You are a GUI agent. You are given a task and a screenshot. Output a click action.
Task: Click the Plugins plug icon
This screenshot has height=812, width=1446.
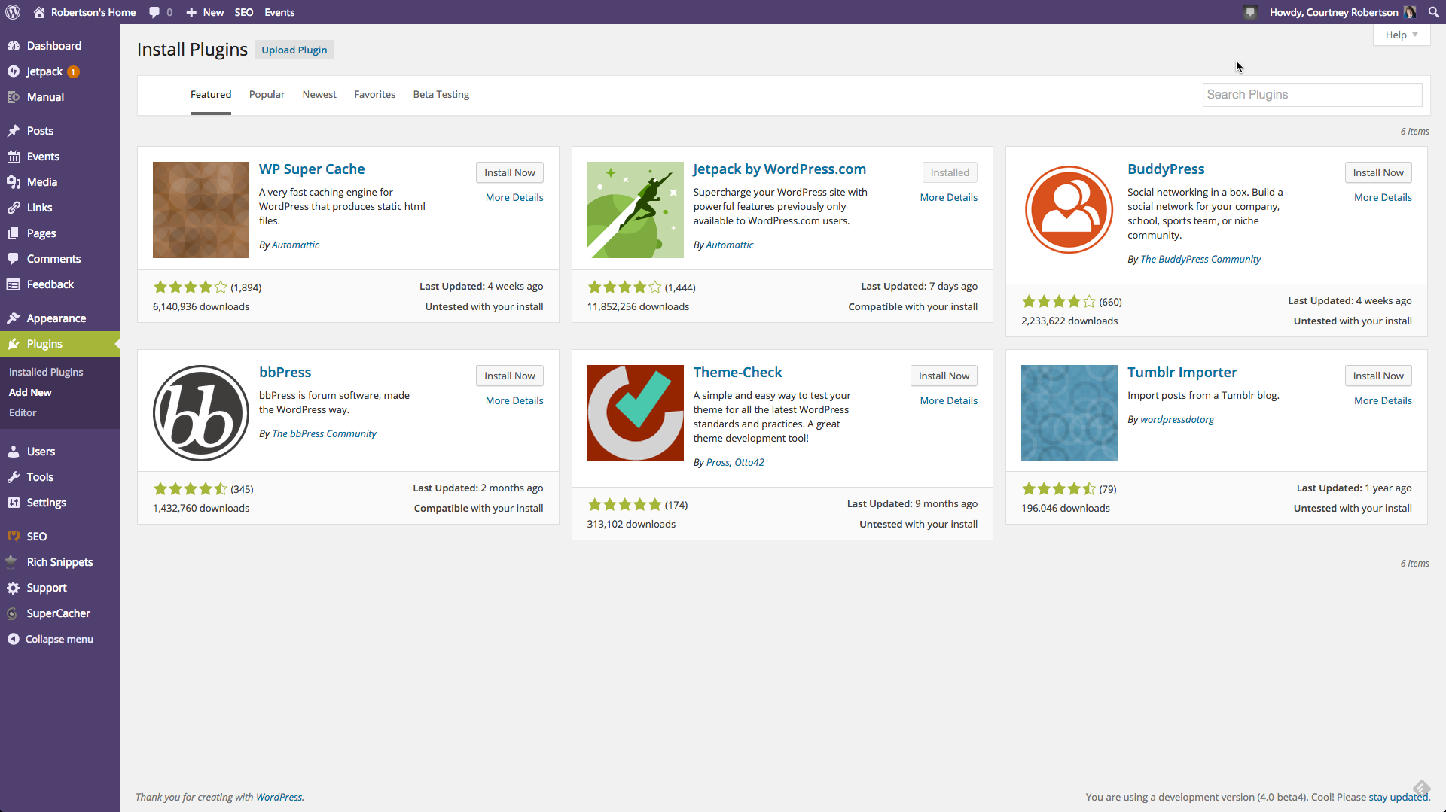(14, 344)
